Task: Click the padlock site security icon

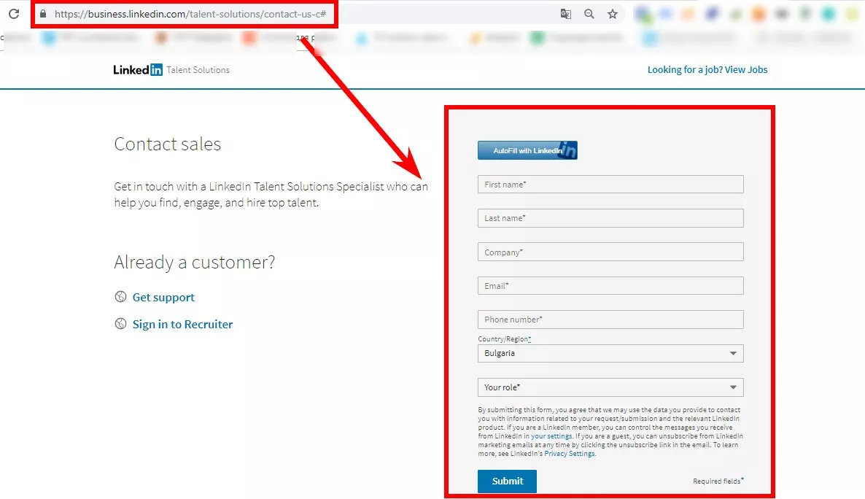Action: (x=43, y=14)
